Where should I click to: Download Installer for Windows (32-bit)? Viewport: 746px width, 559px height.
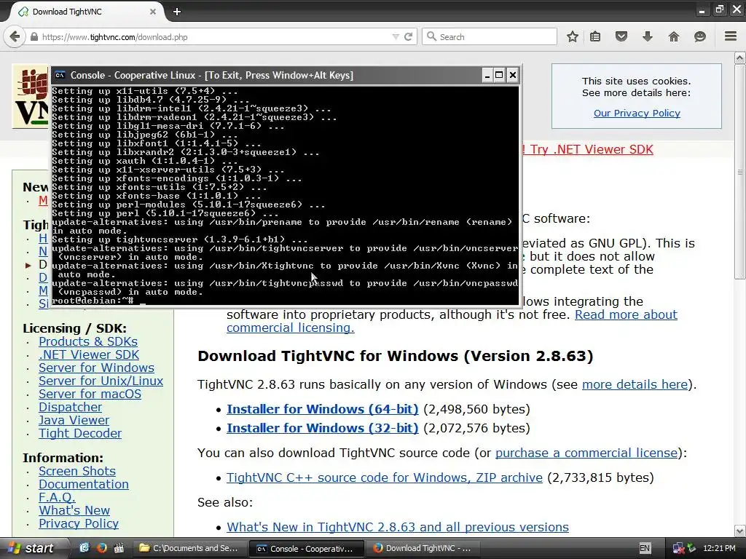tap(323, 428)
